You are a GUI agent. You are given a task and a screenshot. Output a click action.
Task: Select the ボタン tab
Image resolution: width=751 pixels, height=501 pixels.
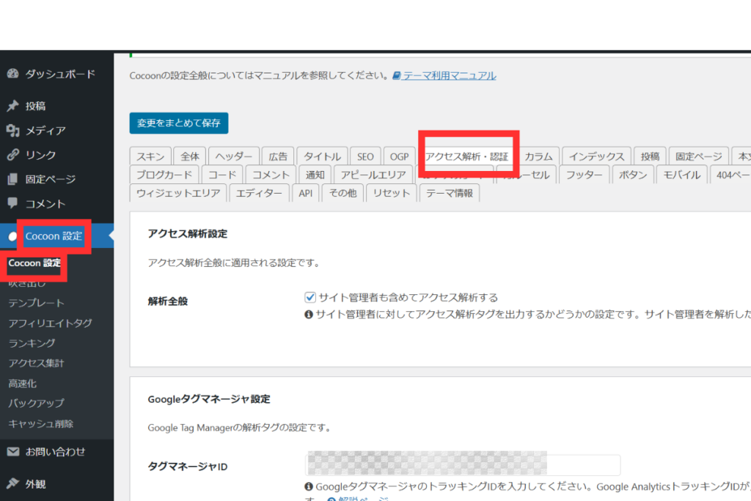[633, 175]
